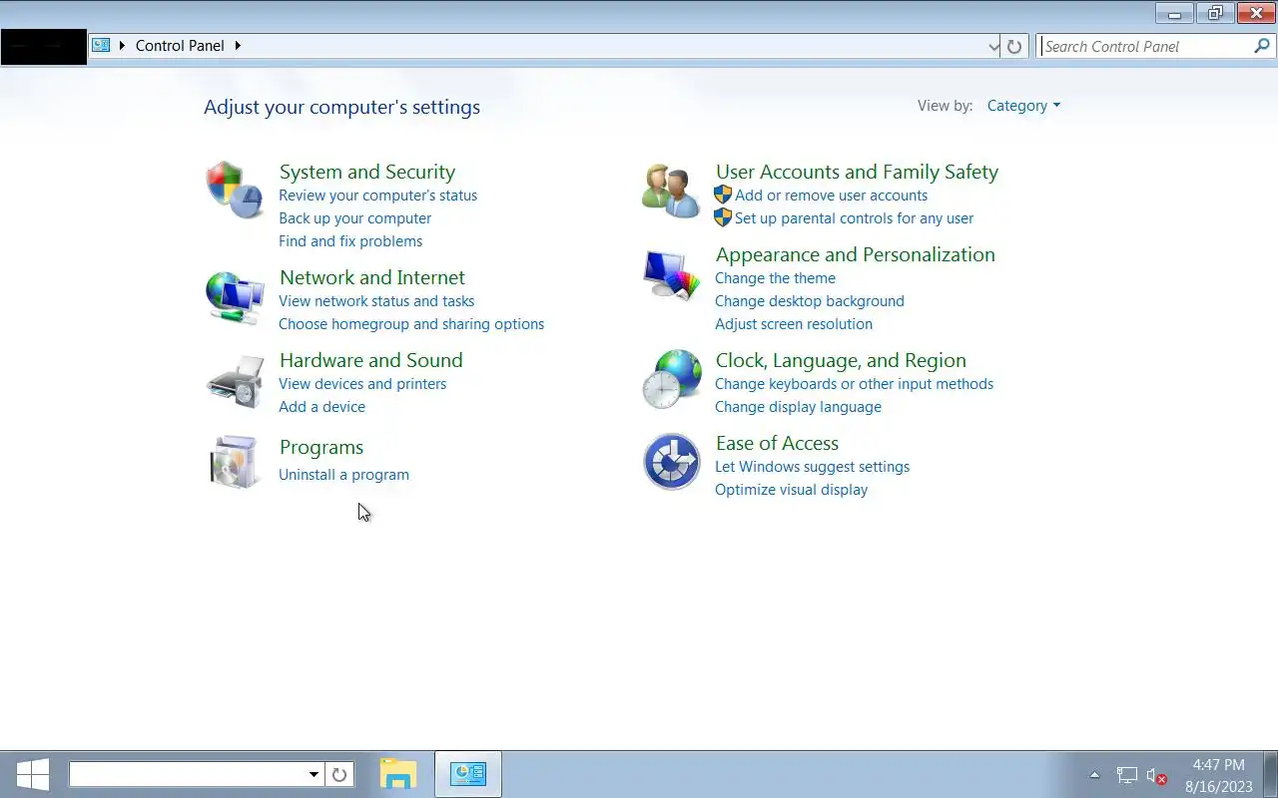This screenshot has width=1278, height=798.
Task: Open the View by Category dropdown
Action: click(1023, 106)
